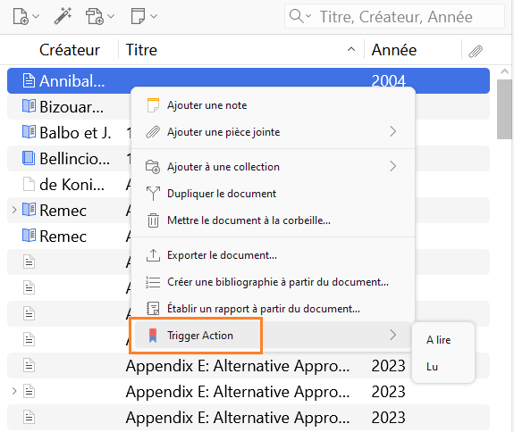Click the magic wand add-by-identifier icon
The image size is (514, 432).
(63, 16)
